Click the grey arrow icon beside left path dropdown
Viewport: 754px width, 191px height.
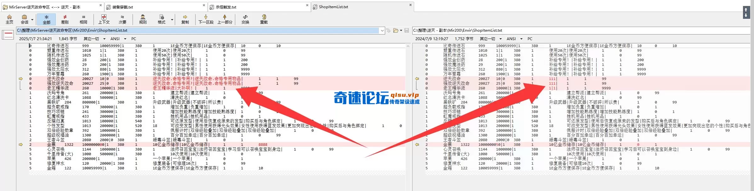click(389, 30)
